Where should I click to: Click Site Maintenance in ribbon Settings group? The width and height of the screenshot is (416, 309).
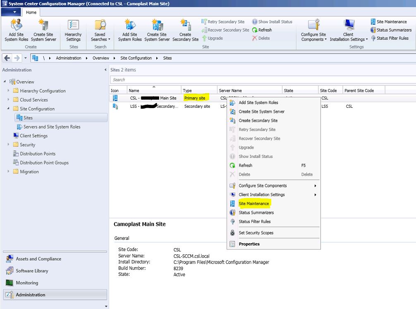(389, 22)
